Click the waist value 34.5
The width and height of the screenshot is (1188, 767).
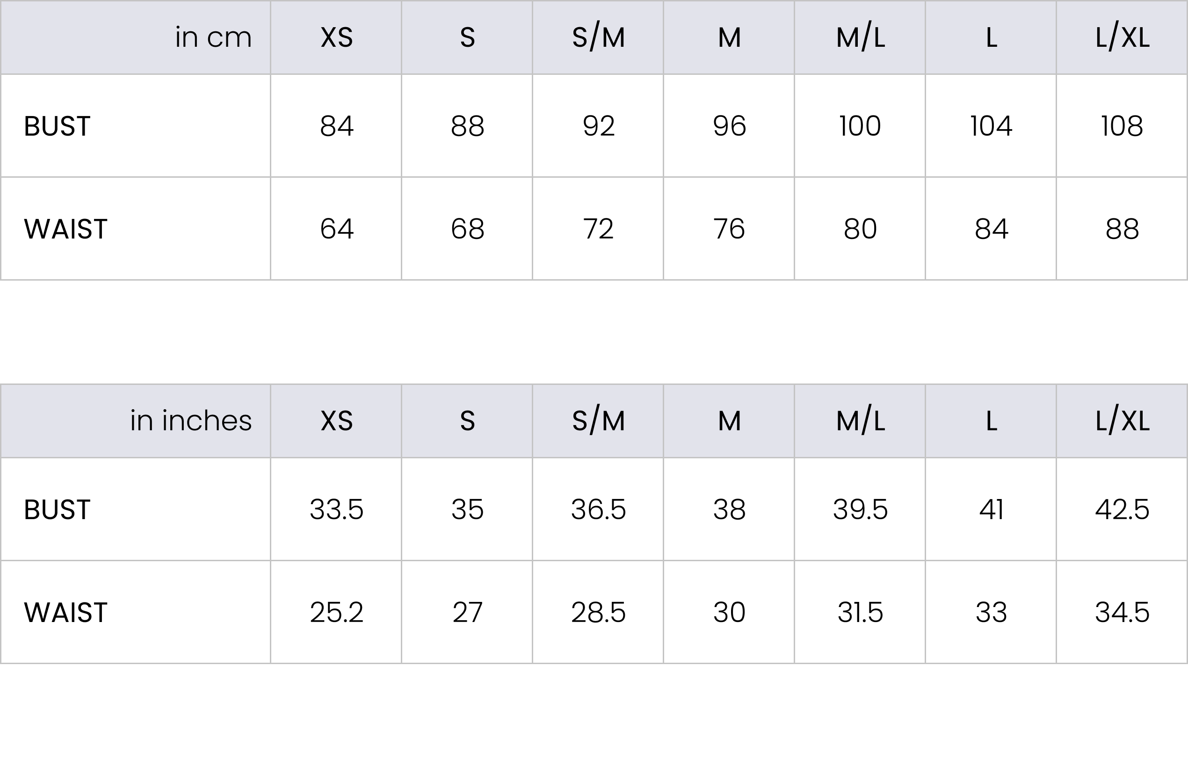[x=1122, y=613]
